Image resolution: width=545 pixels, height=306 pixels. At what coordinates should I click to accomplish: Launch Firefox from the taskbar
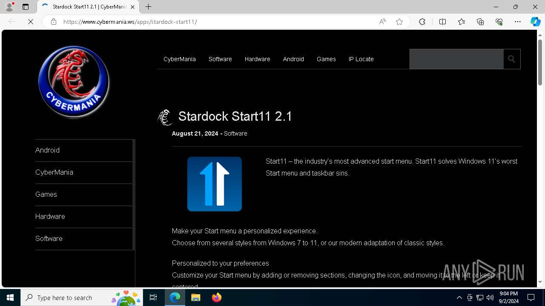(x=217, y=297)
